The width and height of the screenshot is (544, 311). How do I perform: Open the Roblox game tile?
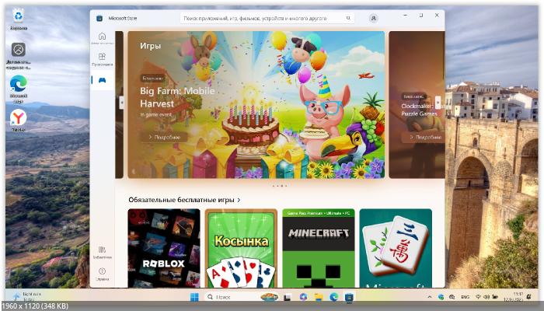(x=163, y=247)
